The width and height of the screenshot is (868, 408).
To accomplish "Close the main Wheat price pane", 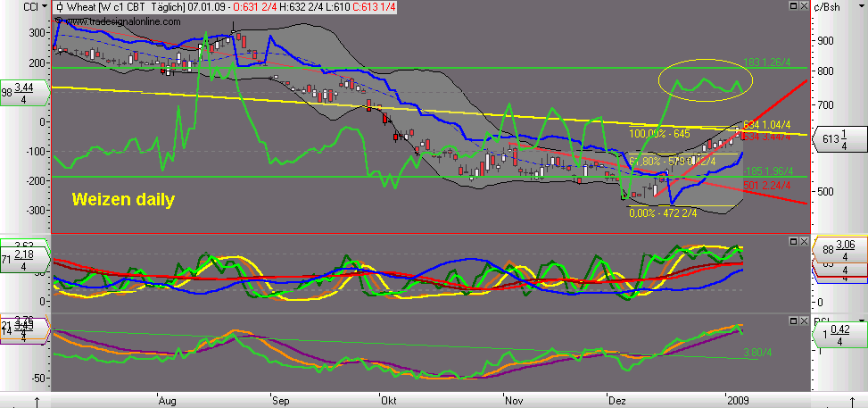I will click(x=803, y=5).
